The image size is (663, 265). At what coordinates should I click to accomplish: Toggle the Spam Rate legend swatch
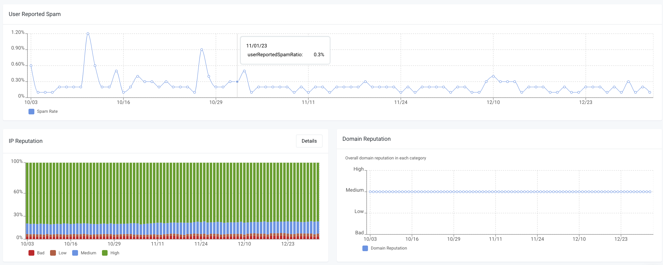click(x=31, y=111)
